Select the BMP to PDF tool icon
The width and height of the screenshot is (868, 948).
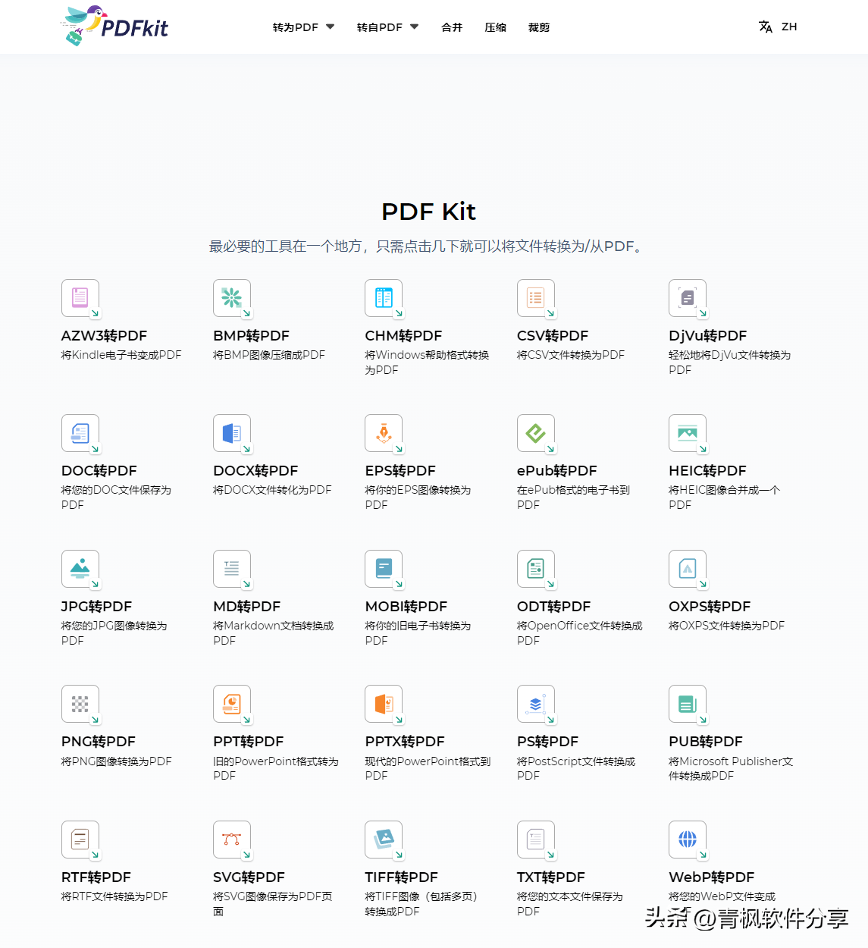tap(232, 298)
